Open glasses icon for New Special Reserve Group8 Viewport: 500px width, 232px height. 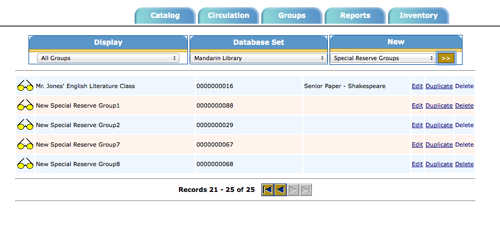tap(25, 163)
